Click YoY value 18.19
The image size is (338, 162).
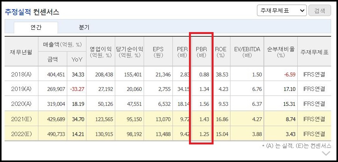(78, 104)
